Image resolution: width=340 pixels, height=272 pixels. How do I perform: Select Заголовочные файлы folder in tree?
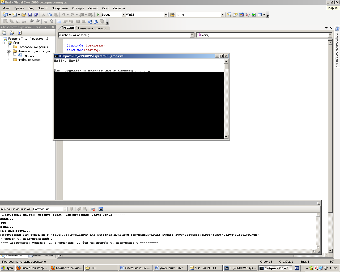[x=33, y=47]
